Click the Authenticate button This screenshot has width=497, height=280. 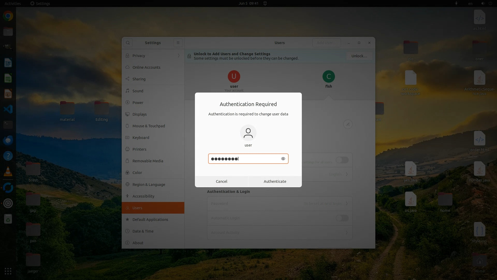(x=275, y=181)
